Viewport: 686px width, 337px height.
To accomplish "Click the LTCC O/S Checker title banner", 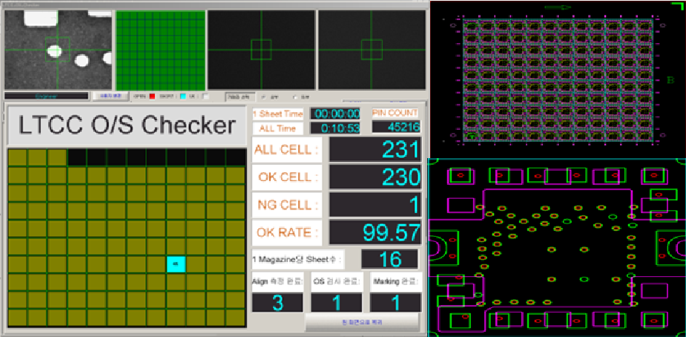I will pos(125,125).
